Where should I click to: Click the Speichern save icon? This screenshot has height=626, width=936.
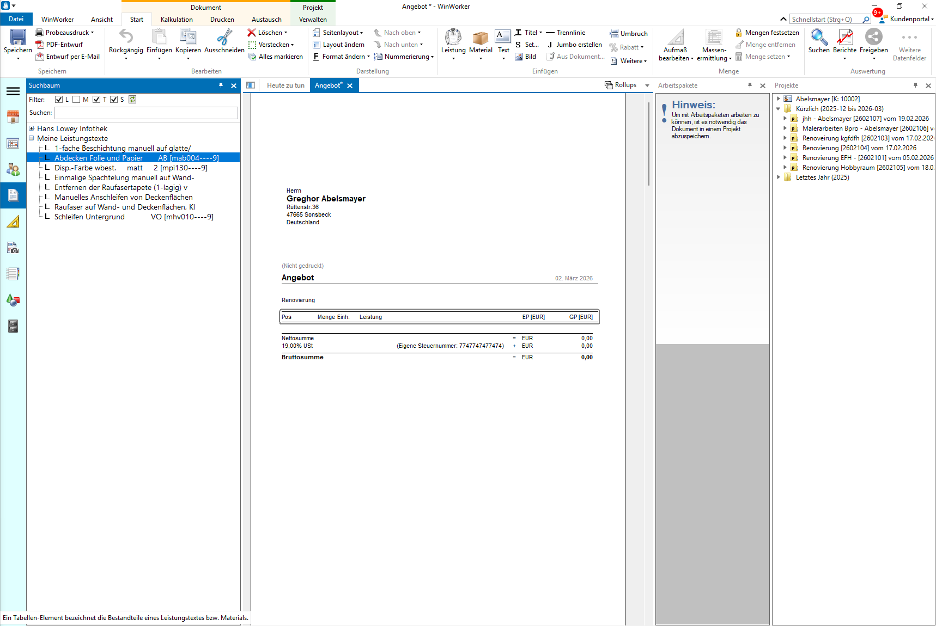[x=18, y=38]
